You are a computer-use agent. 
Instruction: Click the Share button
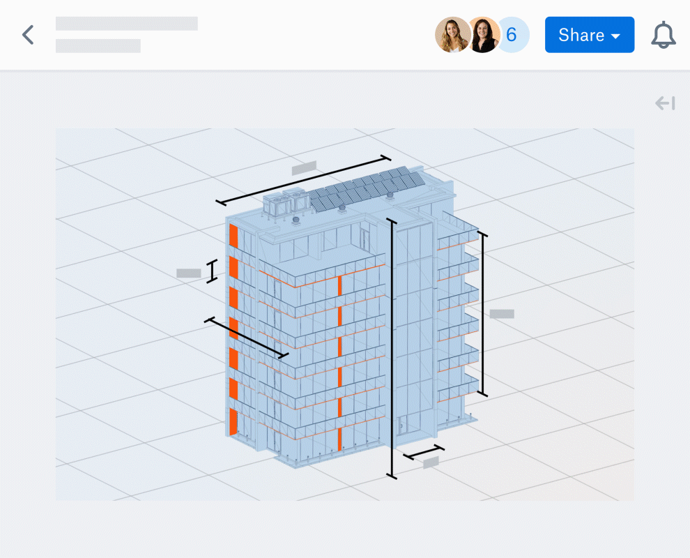tap(589, 35)
